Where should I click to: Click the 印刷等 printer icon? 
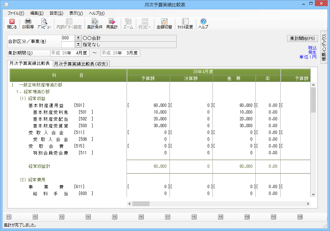tap(28, 22)
